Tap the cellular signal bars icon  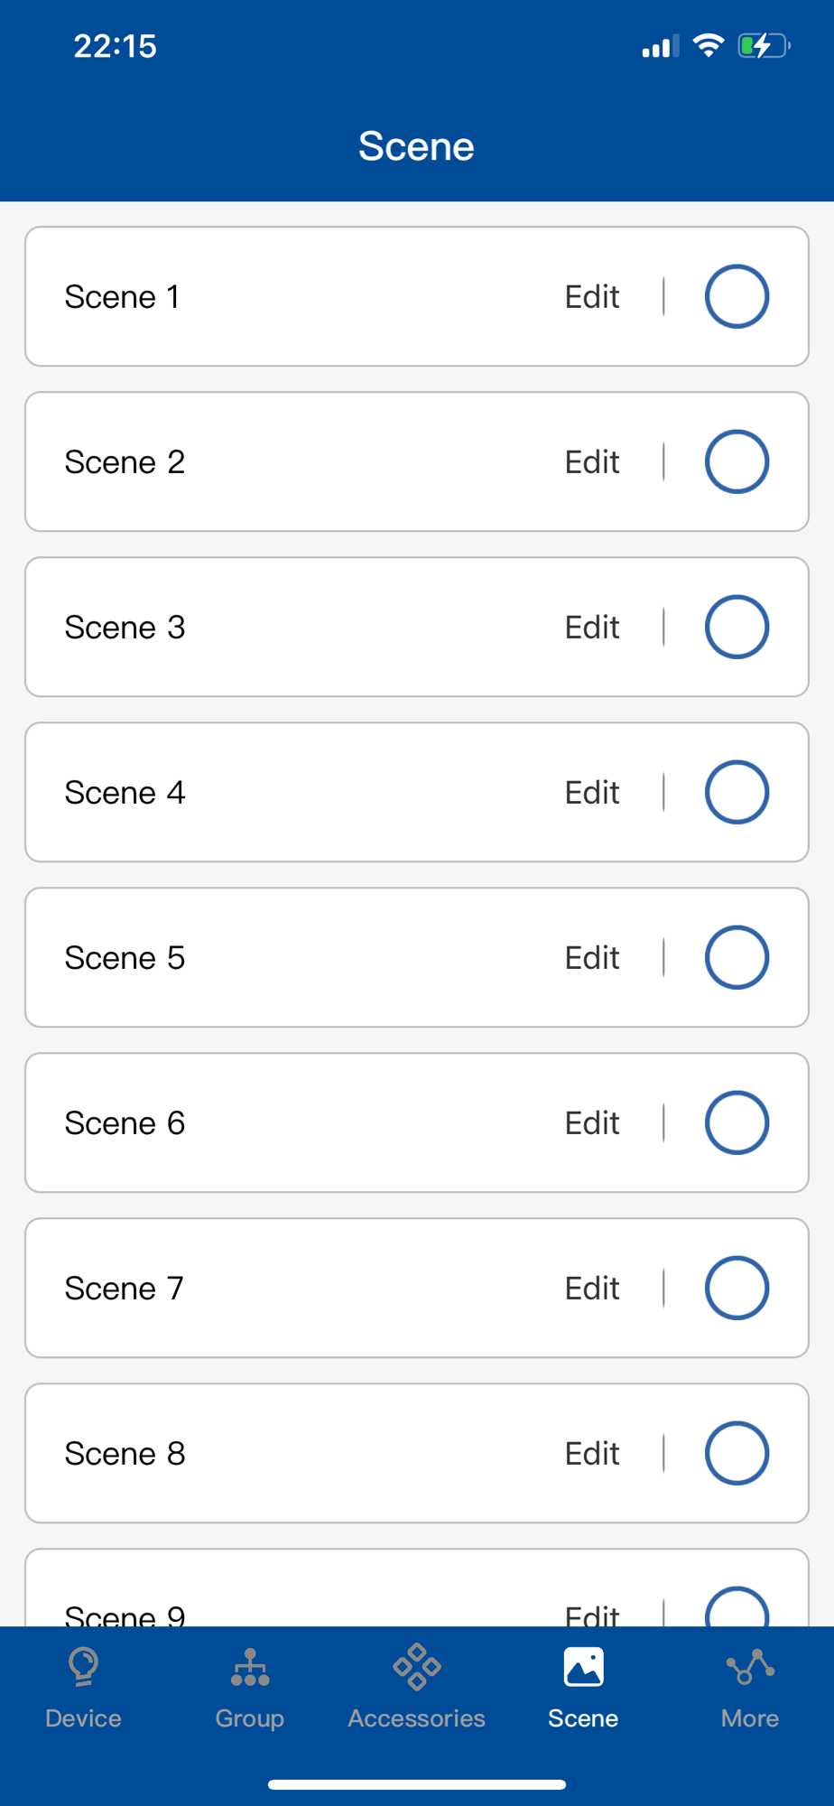pyautogui.click(x=660, y=47)
